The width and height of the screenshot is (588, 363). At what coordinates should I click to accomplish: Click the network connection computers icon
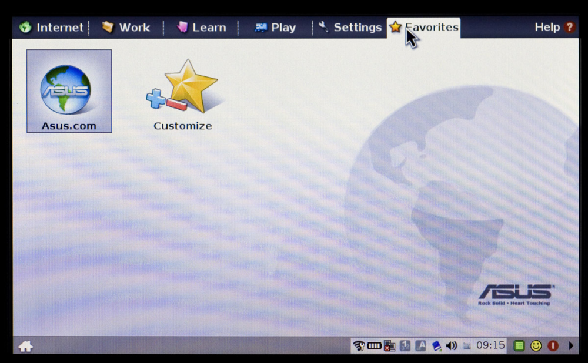(x=389, y=345)
